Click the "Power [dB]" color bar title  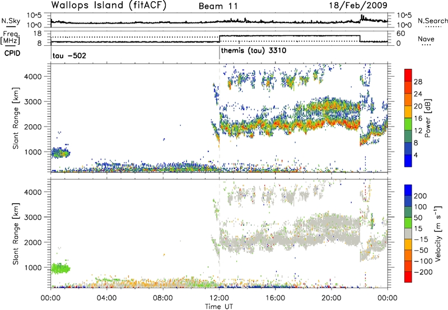[x=428, y=118]
